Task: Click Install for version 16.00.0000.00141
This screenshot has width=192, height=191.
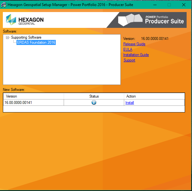Action: [130, 103]
